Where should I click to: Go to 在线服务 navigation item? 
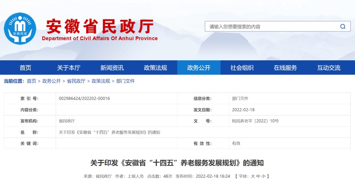tap(285, 68)
